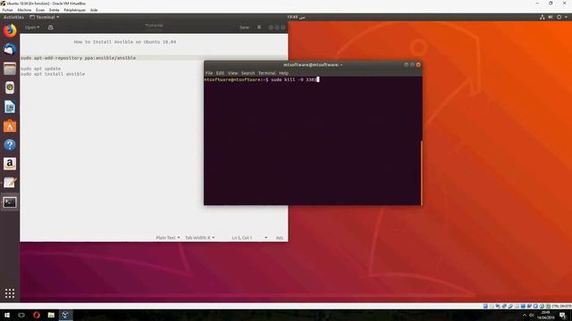Open Rhythmbox music player in dock

coord(10,87)
